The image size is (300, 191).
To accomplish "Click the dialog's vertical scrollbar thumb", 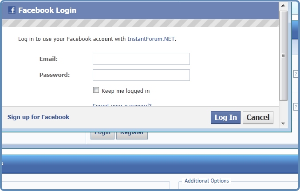I will click(x=283, y=56).
